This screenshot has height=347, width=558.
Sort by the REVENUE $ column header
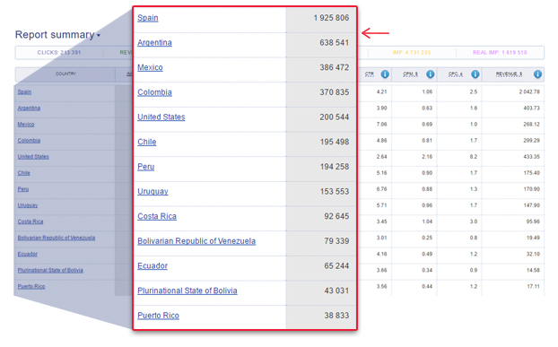tap(510, 74)
